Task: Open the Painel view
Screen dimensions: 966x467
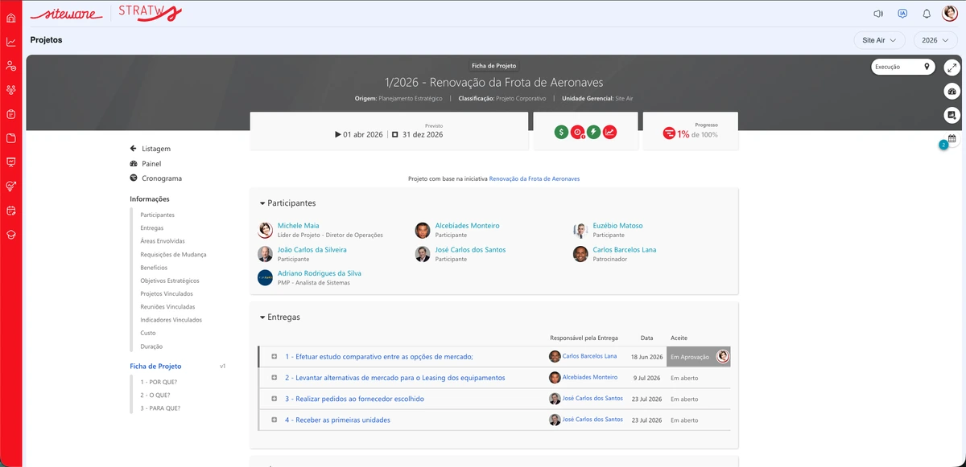Action: [146, 164]
